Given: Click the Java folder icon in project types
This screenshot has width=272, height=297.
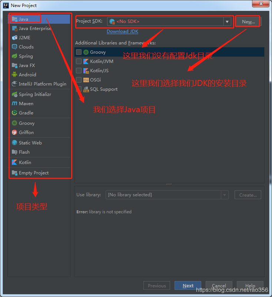Looking at the screenshot, I should pos(14,19).
